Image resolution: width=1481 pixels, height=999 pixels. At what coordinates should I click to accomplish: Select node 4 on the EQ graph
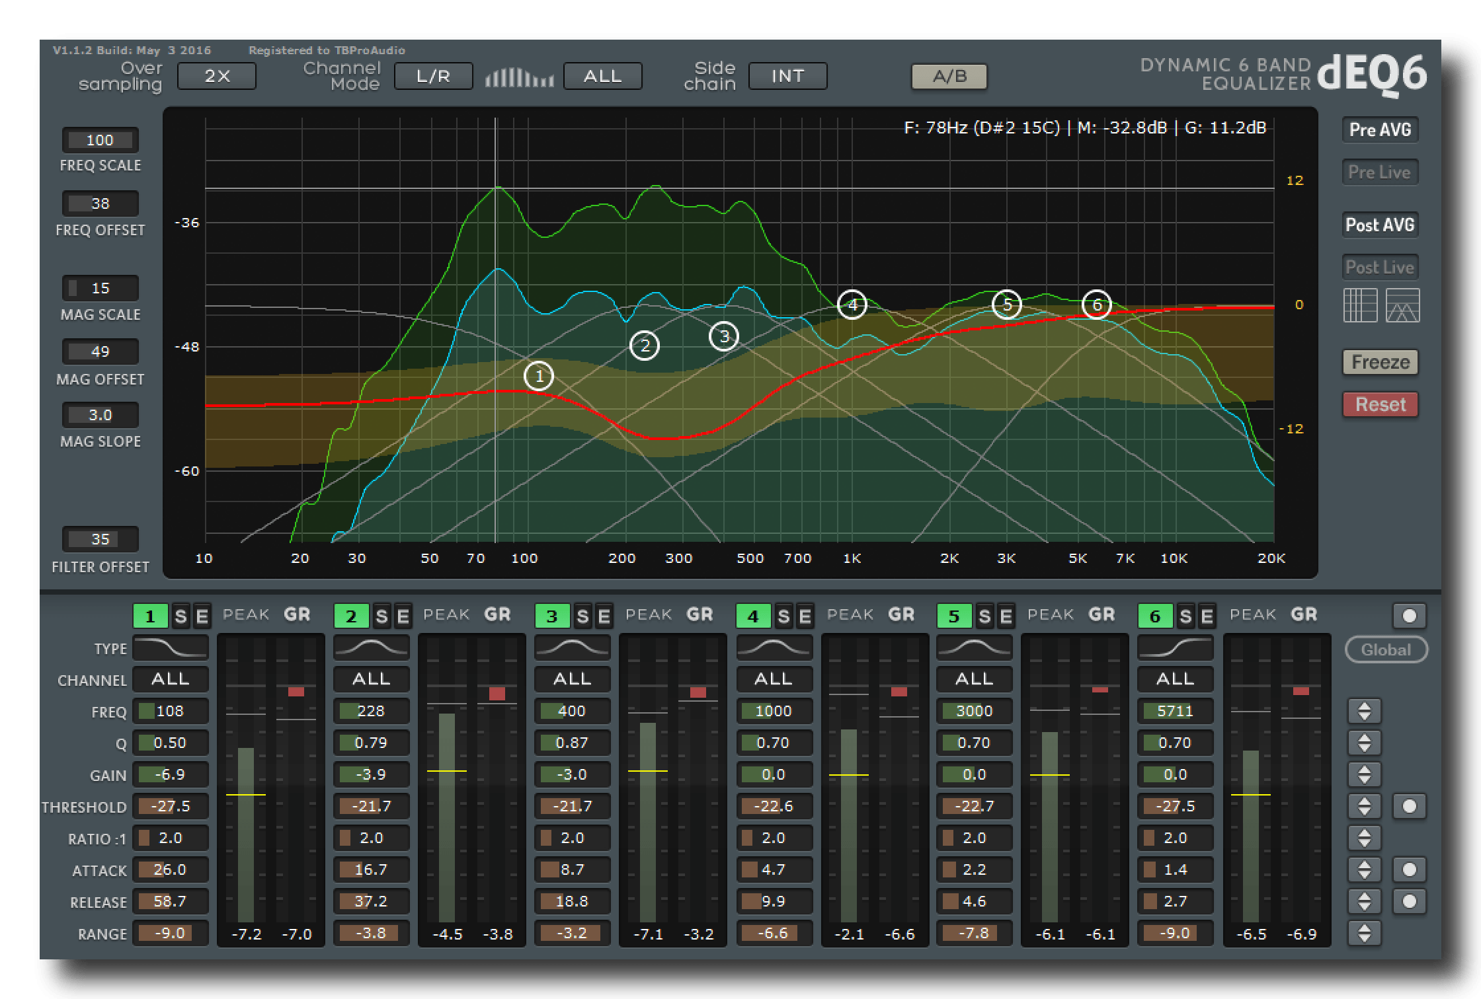(x=852, y=305)
